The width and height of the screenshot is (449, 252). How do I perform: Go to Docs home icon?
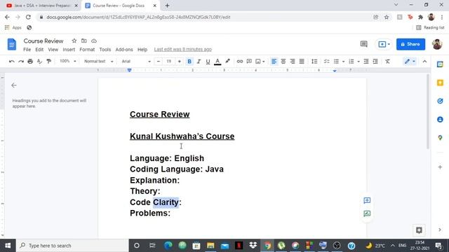click(x=12, y=44)
